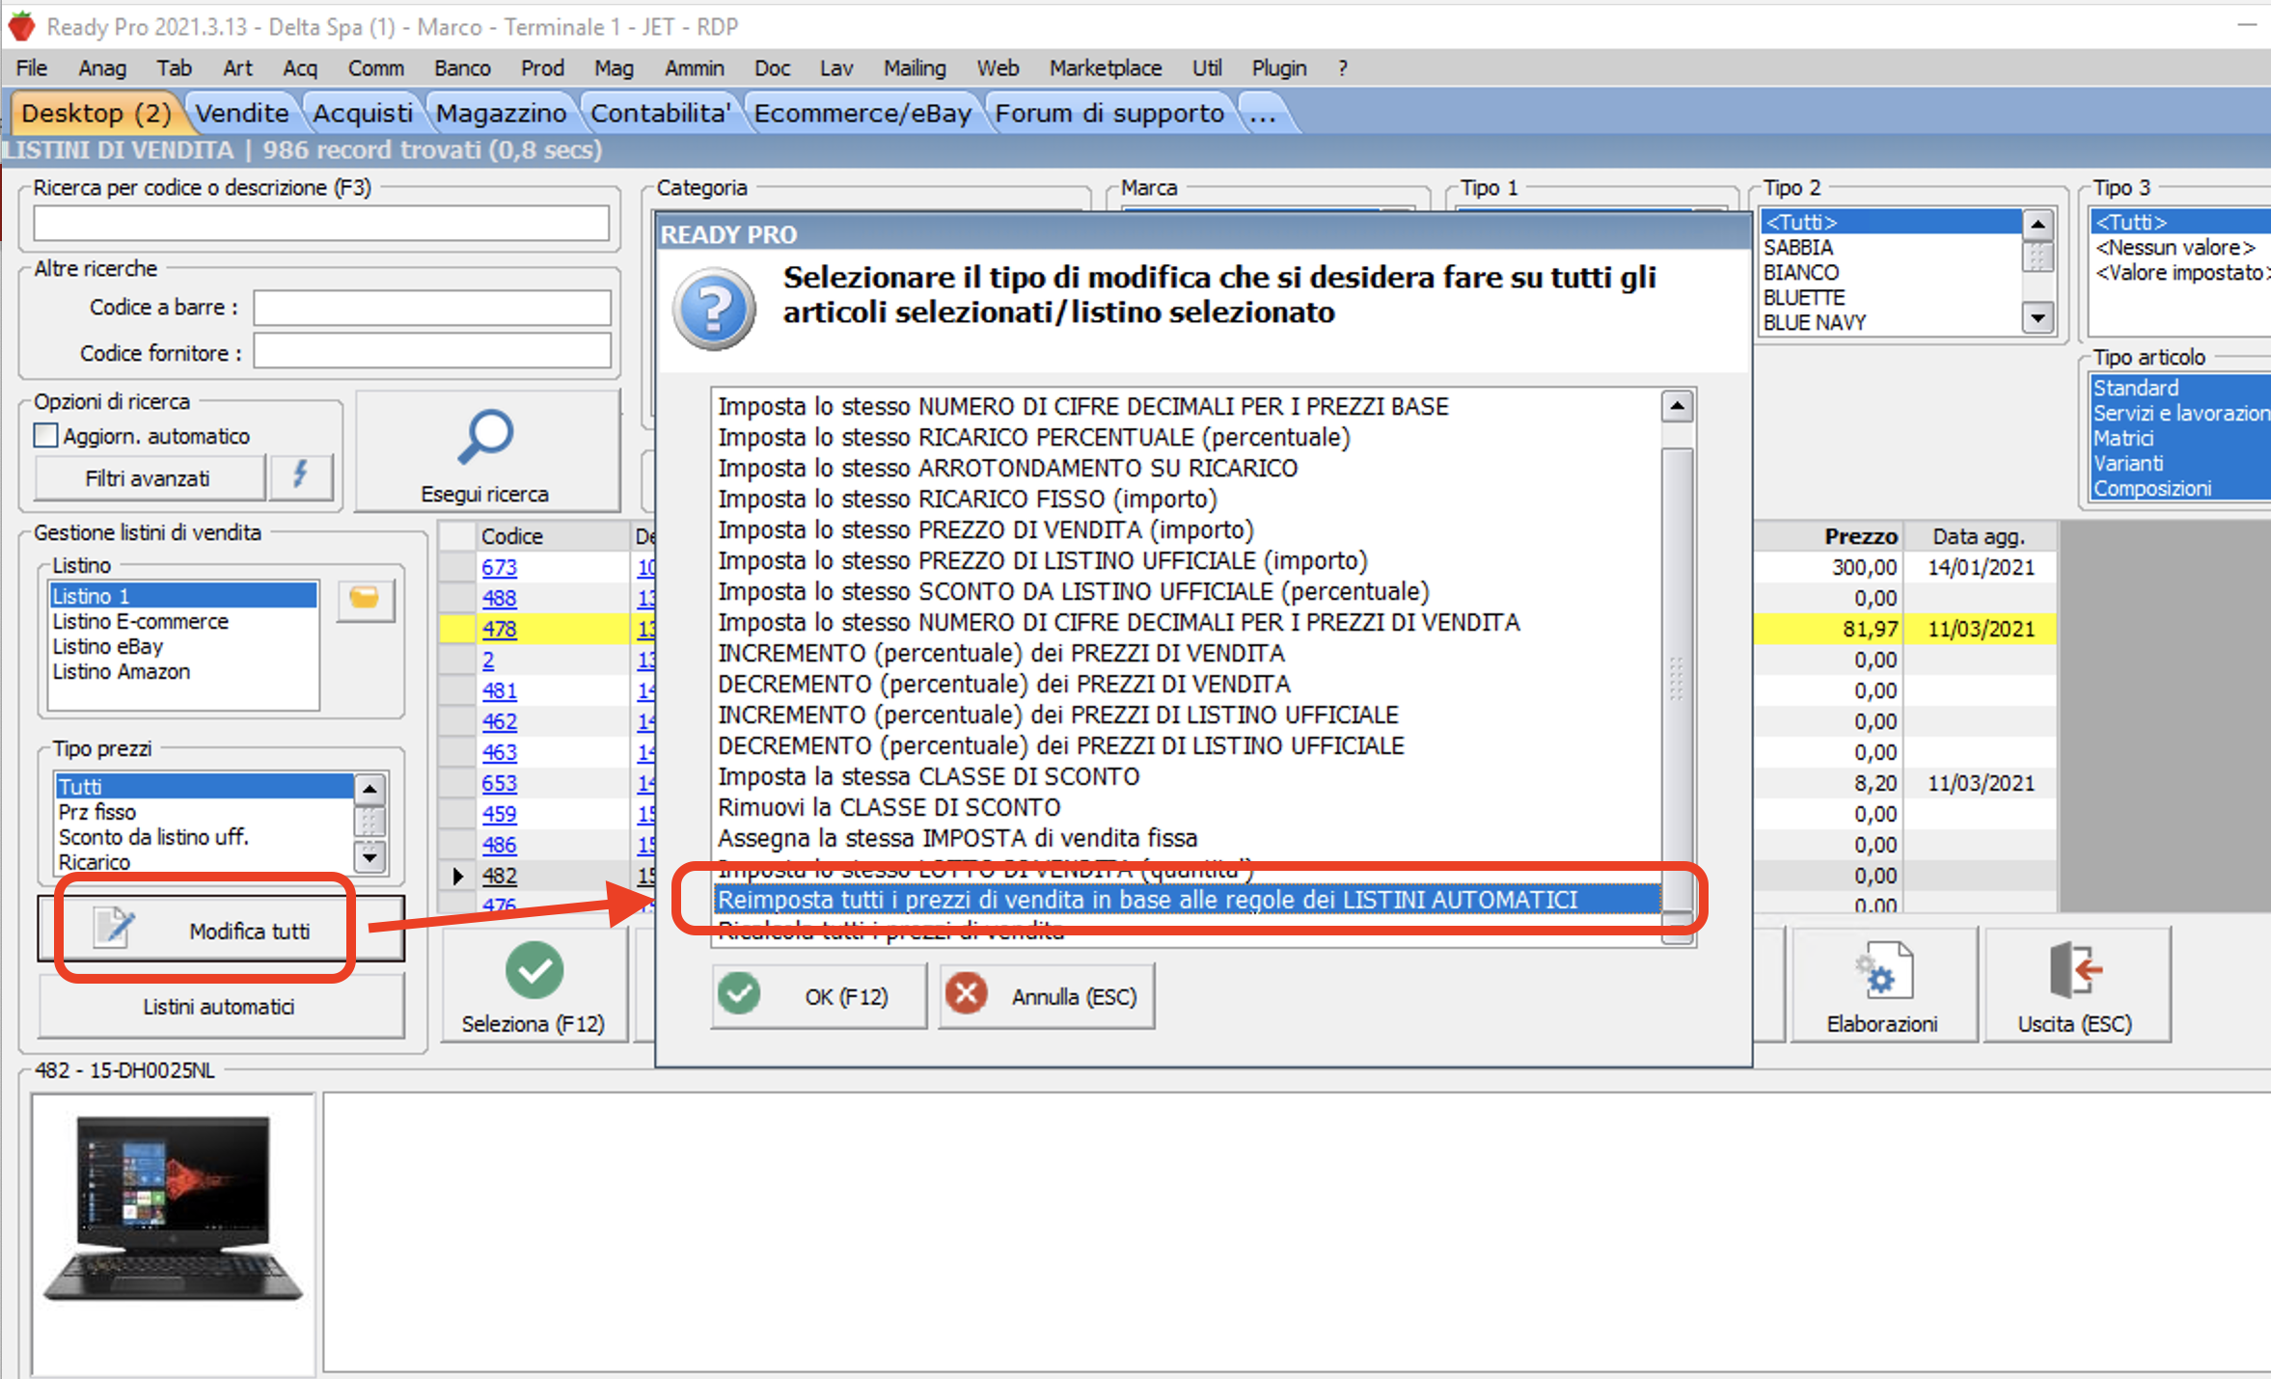
Task: Click the Esegui ricerca magnifier button
Action: click(486, 451)
